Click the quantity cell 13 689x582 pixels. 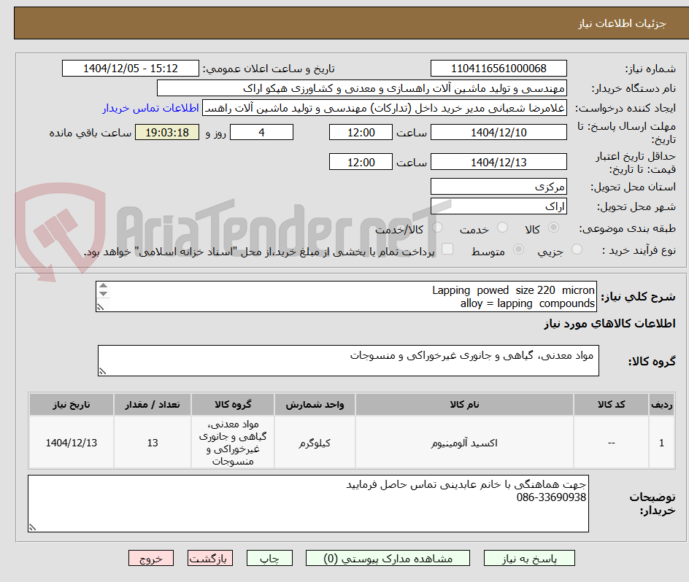coord(153,443)
